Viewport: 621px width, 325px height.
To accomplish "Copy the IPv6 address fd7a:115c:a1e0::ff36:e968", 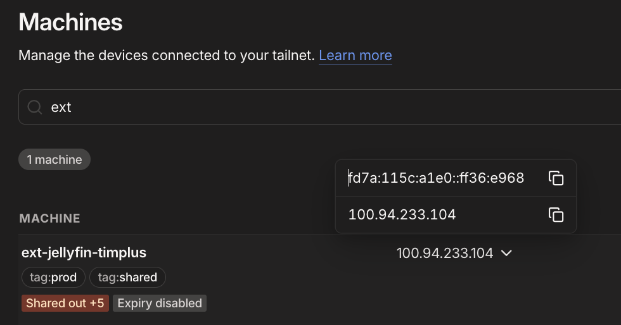I will pyautogui.click(x=556, y=178).
